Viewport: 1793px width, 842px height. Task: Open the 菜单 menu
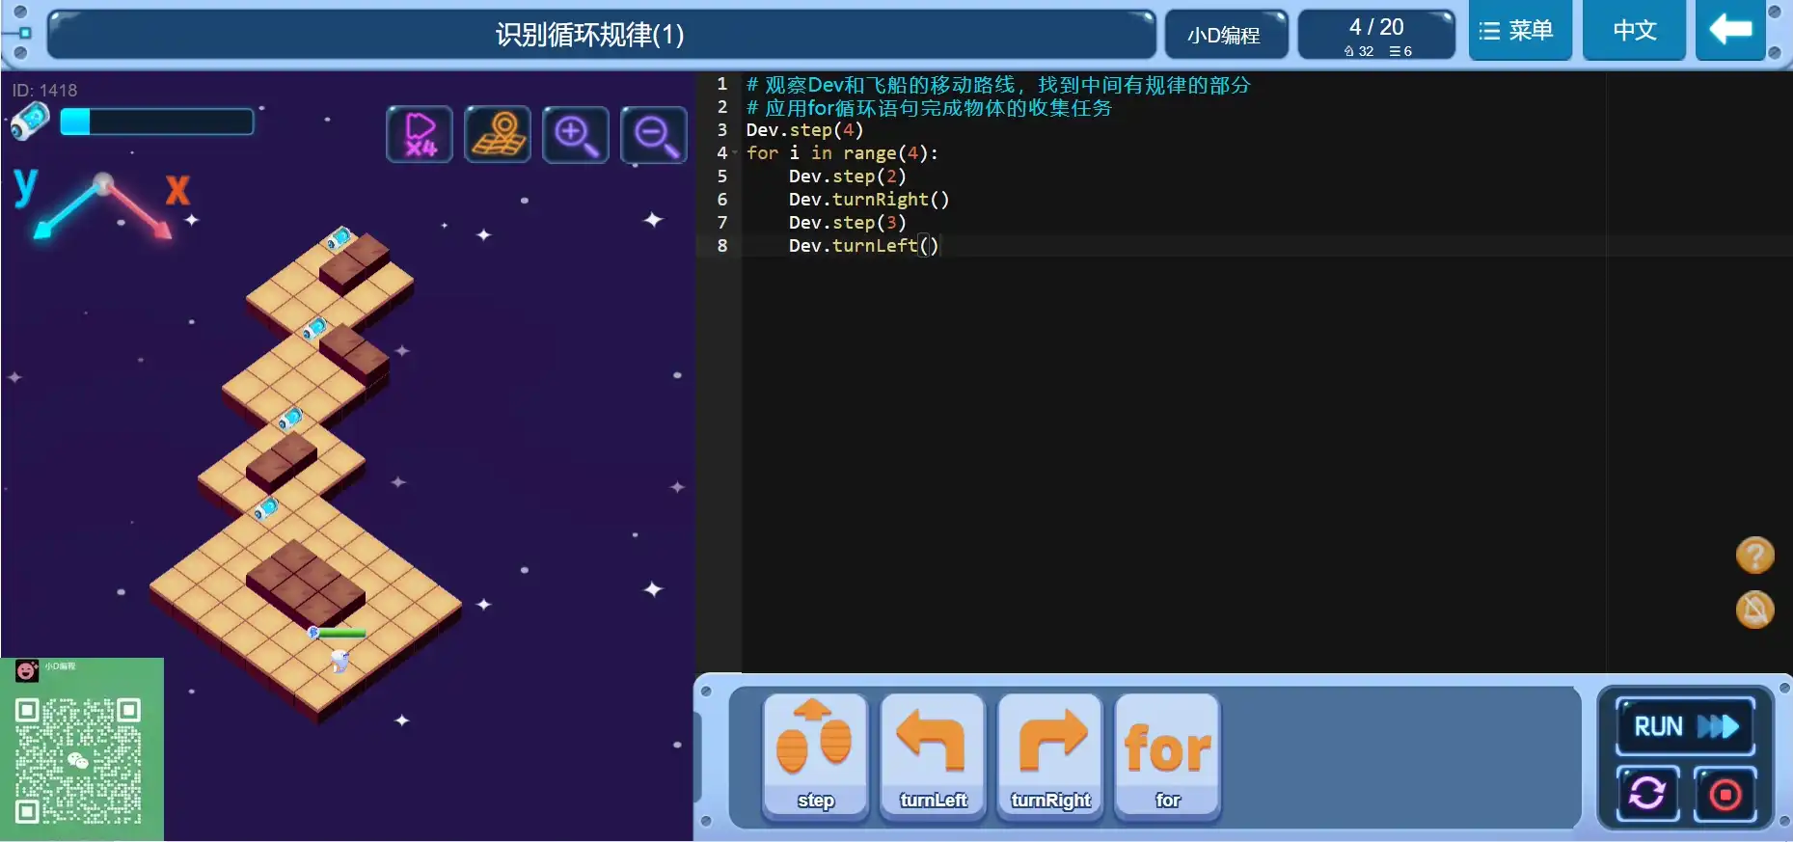pyautogui.click(x=1519, y=31)
